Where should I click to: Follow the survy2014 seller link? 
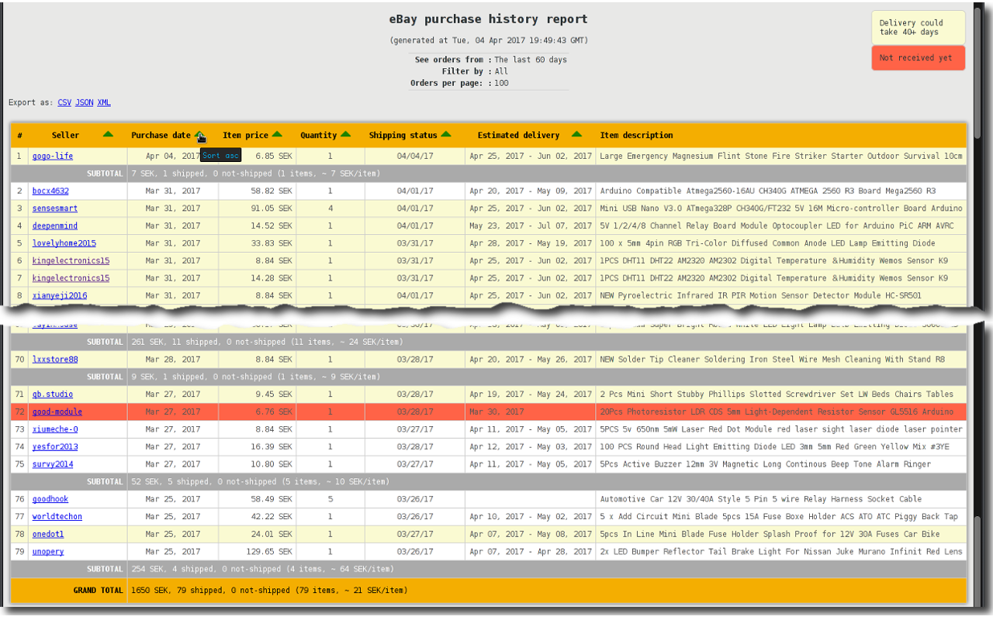tap(53, 464)
